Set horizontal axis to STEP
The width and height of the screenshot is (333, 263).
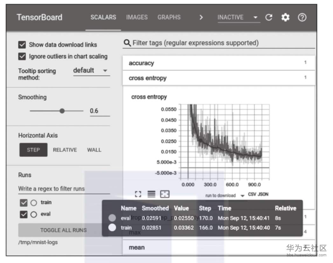pos(33,150)
